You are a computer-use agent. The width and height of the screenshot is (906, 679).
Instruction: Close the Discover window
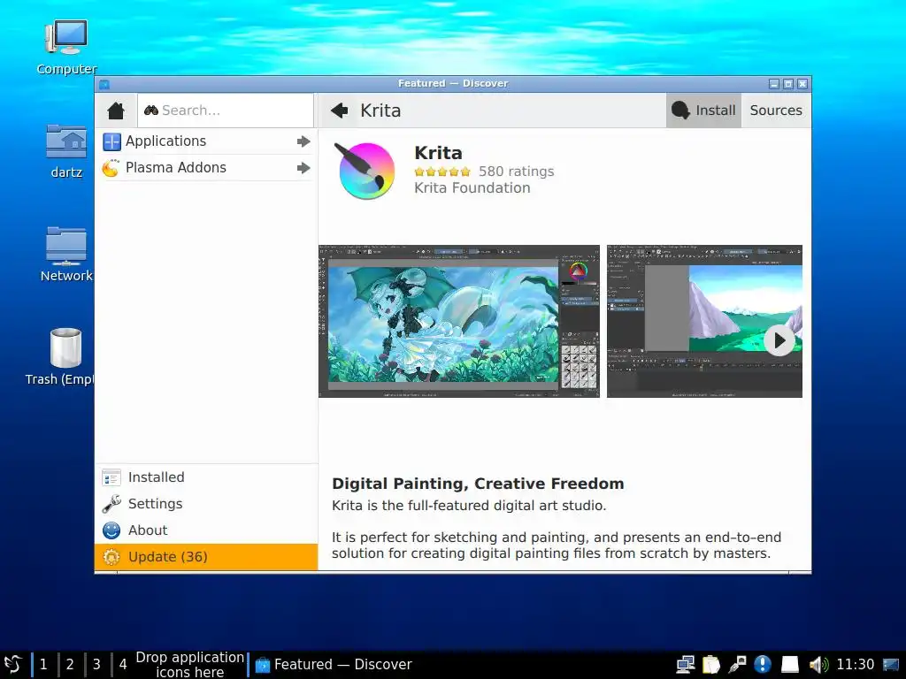802,84
